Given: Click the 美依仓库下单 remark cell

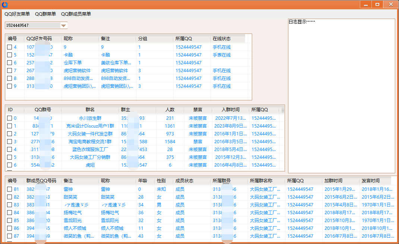Looking at the screenshot, I should click(116, 63).
